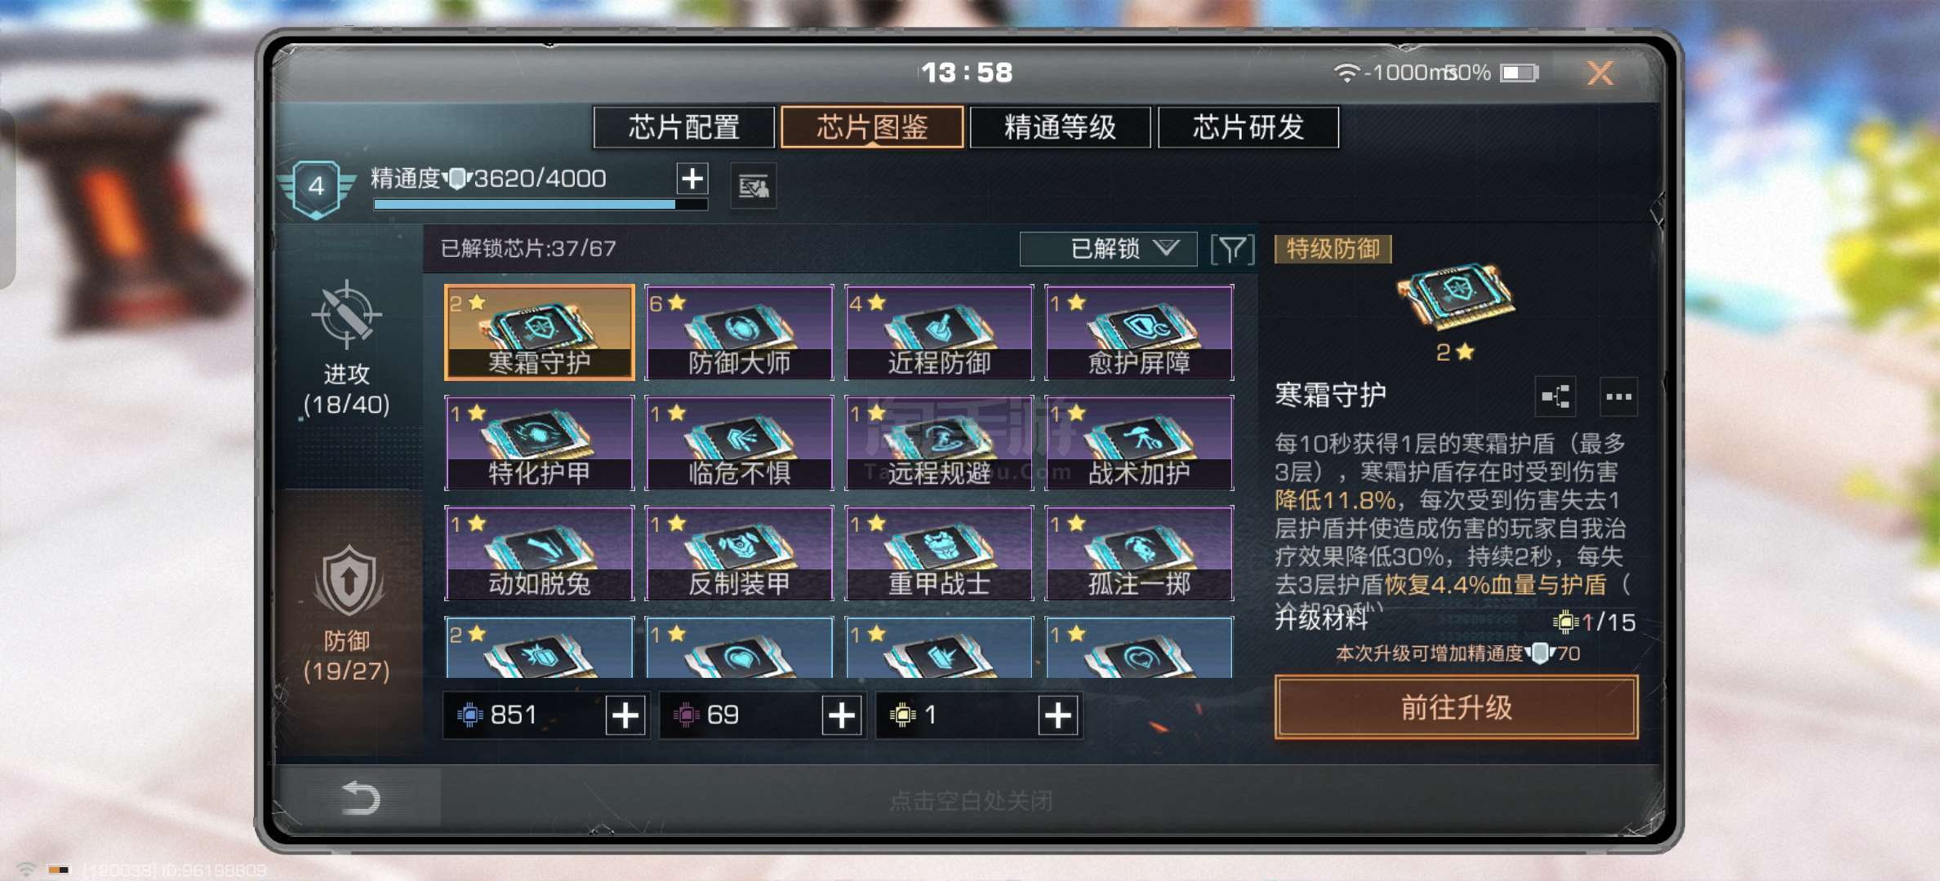Open the filter funnel icon

click(x=1232, y=249)
